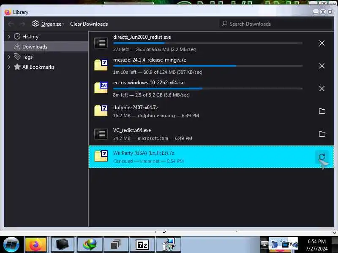Click the Library window title text
Viewport: 338px width, 253px height.
pos(20,12)
